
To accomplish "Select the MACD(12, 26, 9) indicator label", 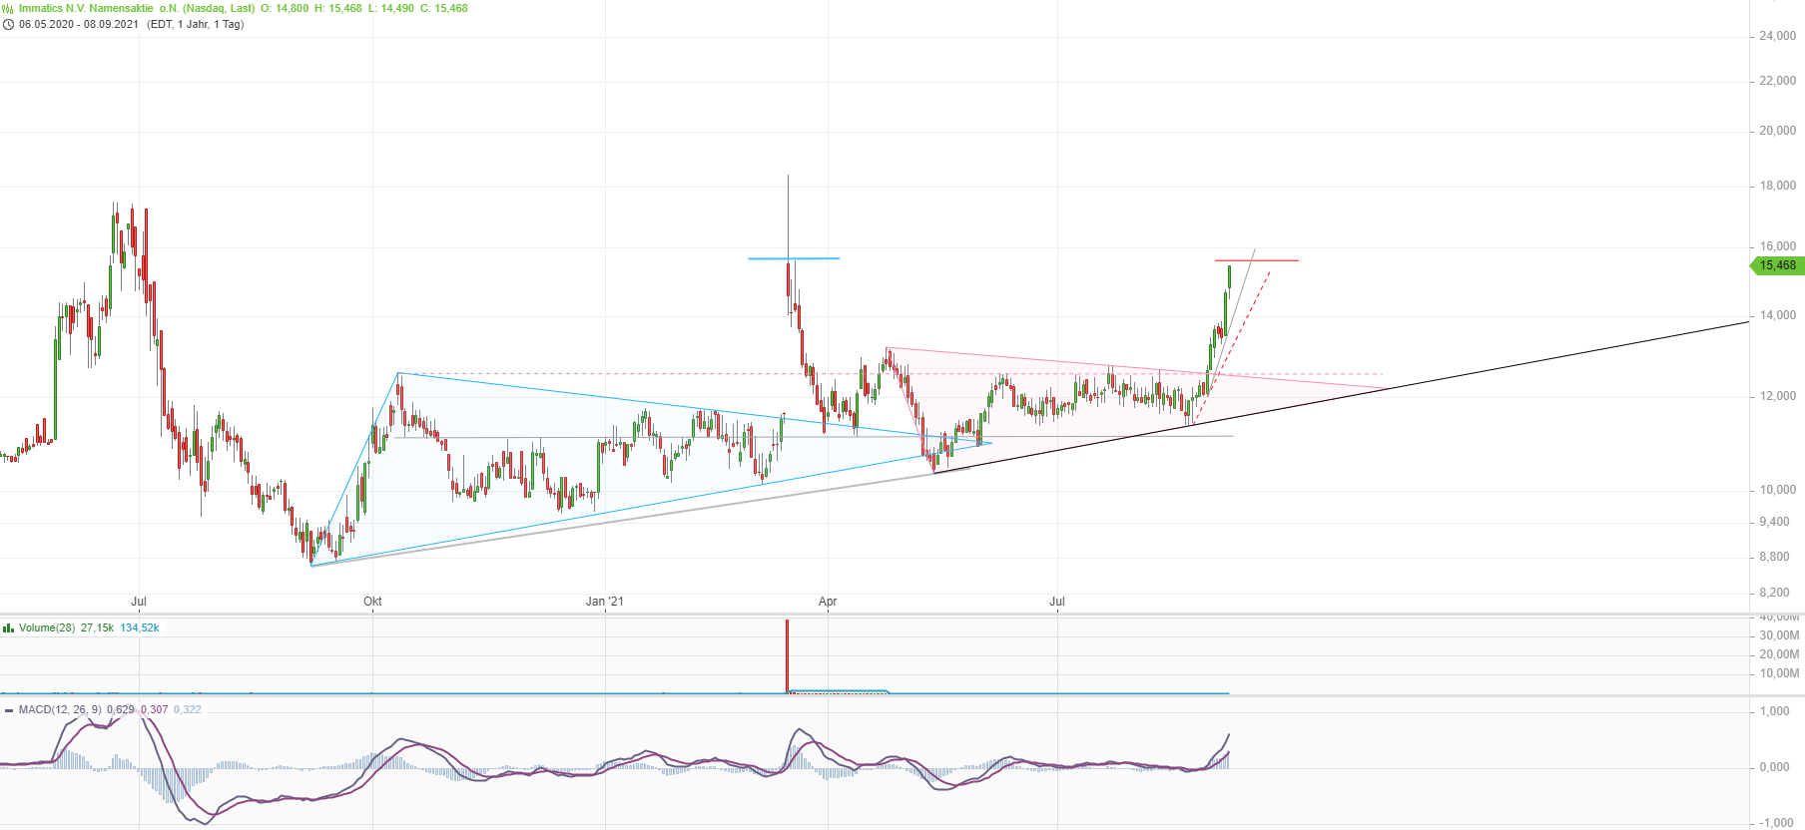I will (60, 710).
